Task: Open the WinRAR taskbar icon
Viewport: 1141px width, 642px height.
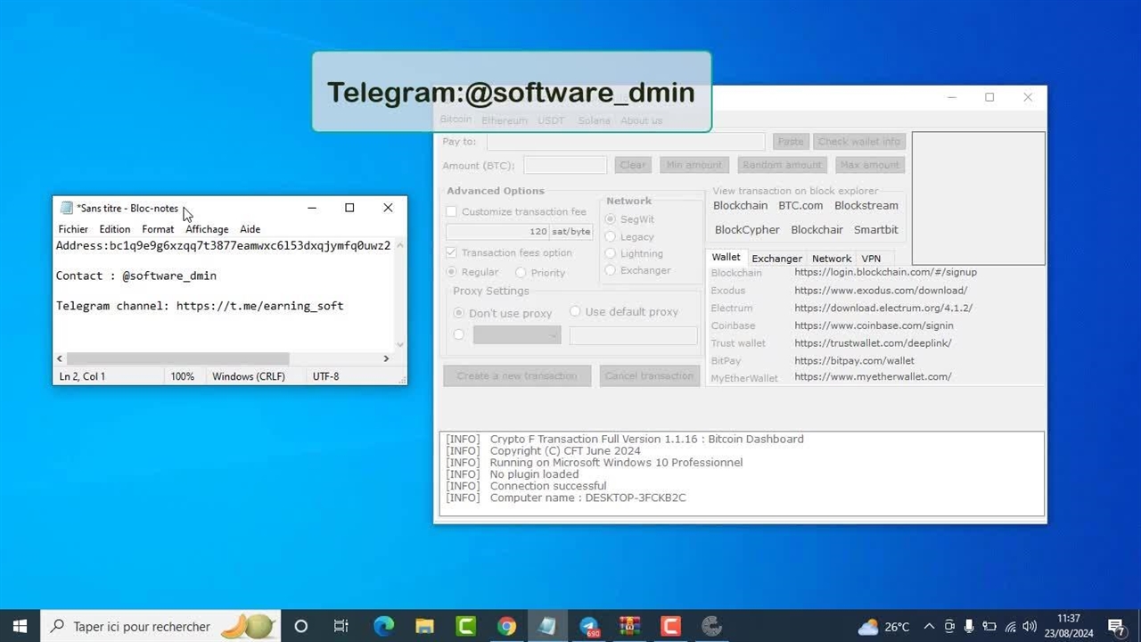Action: click(629, 627)
